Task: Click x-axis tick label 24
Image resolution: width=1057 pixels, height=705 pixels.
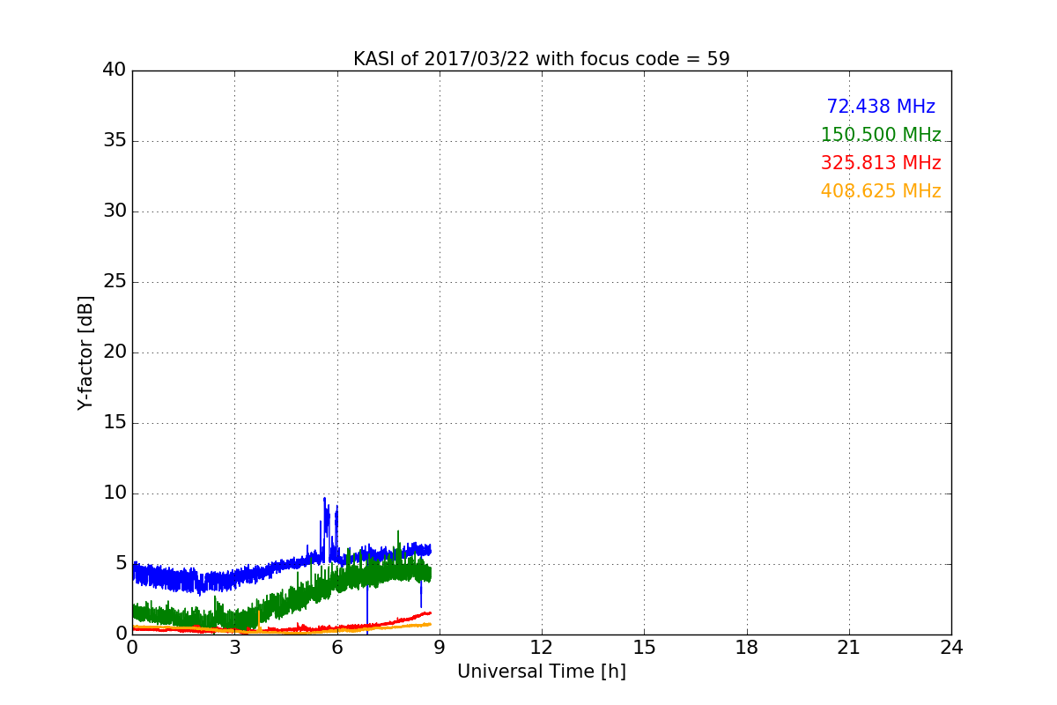Action: [x=951, y=647]
